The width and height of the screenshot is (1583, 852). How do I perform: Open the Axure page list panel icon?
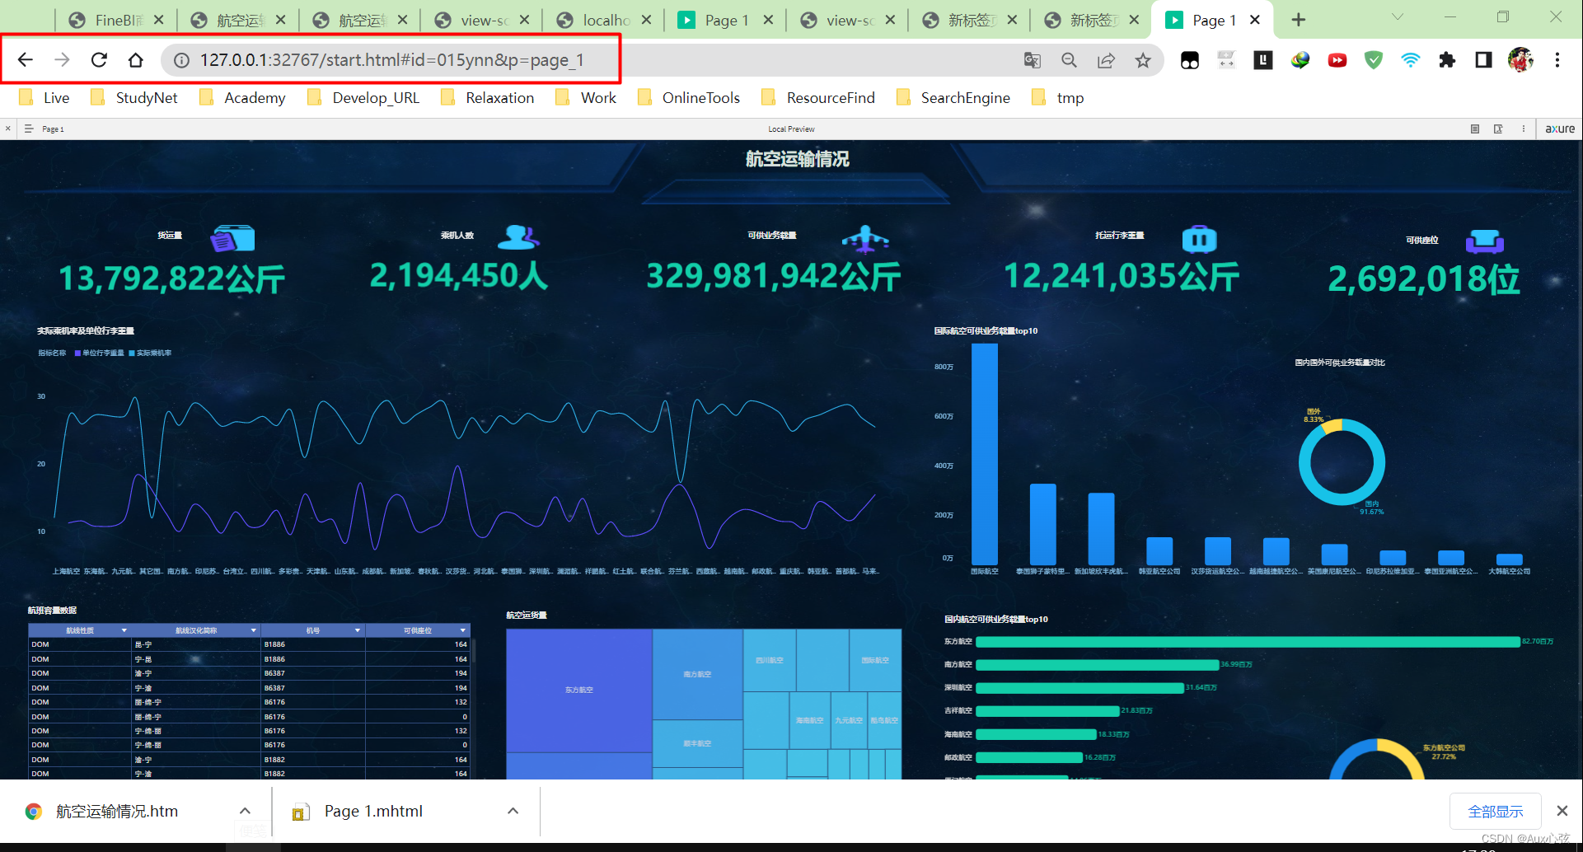1475,129
